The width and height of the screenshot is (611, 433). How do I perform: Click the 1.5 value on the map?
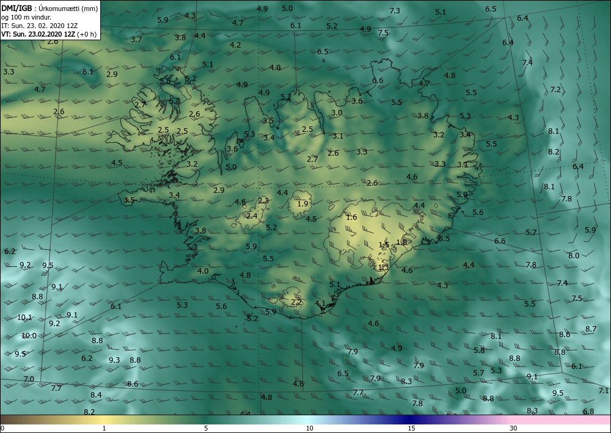(x=384, y=244)
